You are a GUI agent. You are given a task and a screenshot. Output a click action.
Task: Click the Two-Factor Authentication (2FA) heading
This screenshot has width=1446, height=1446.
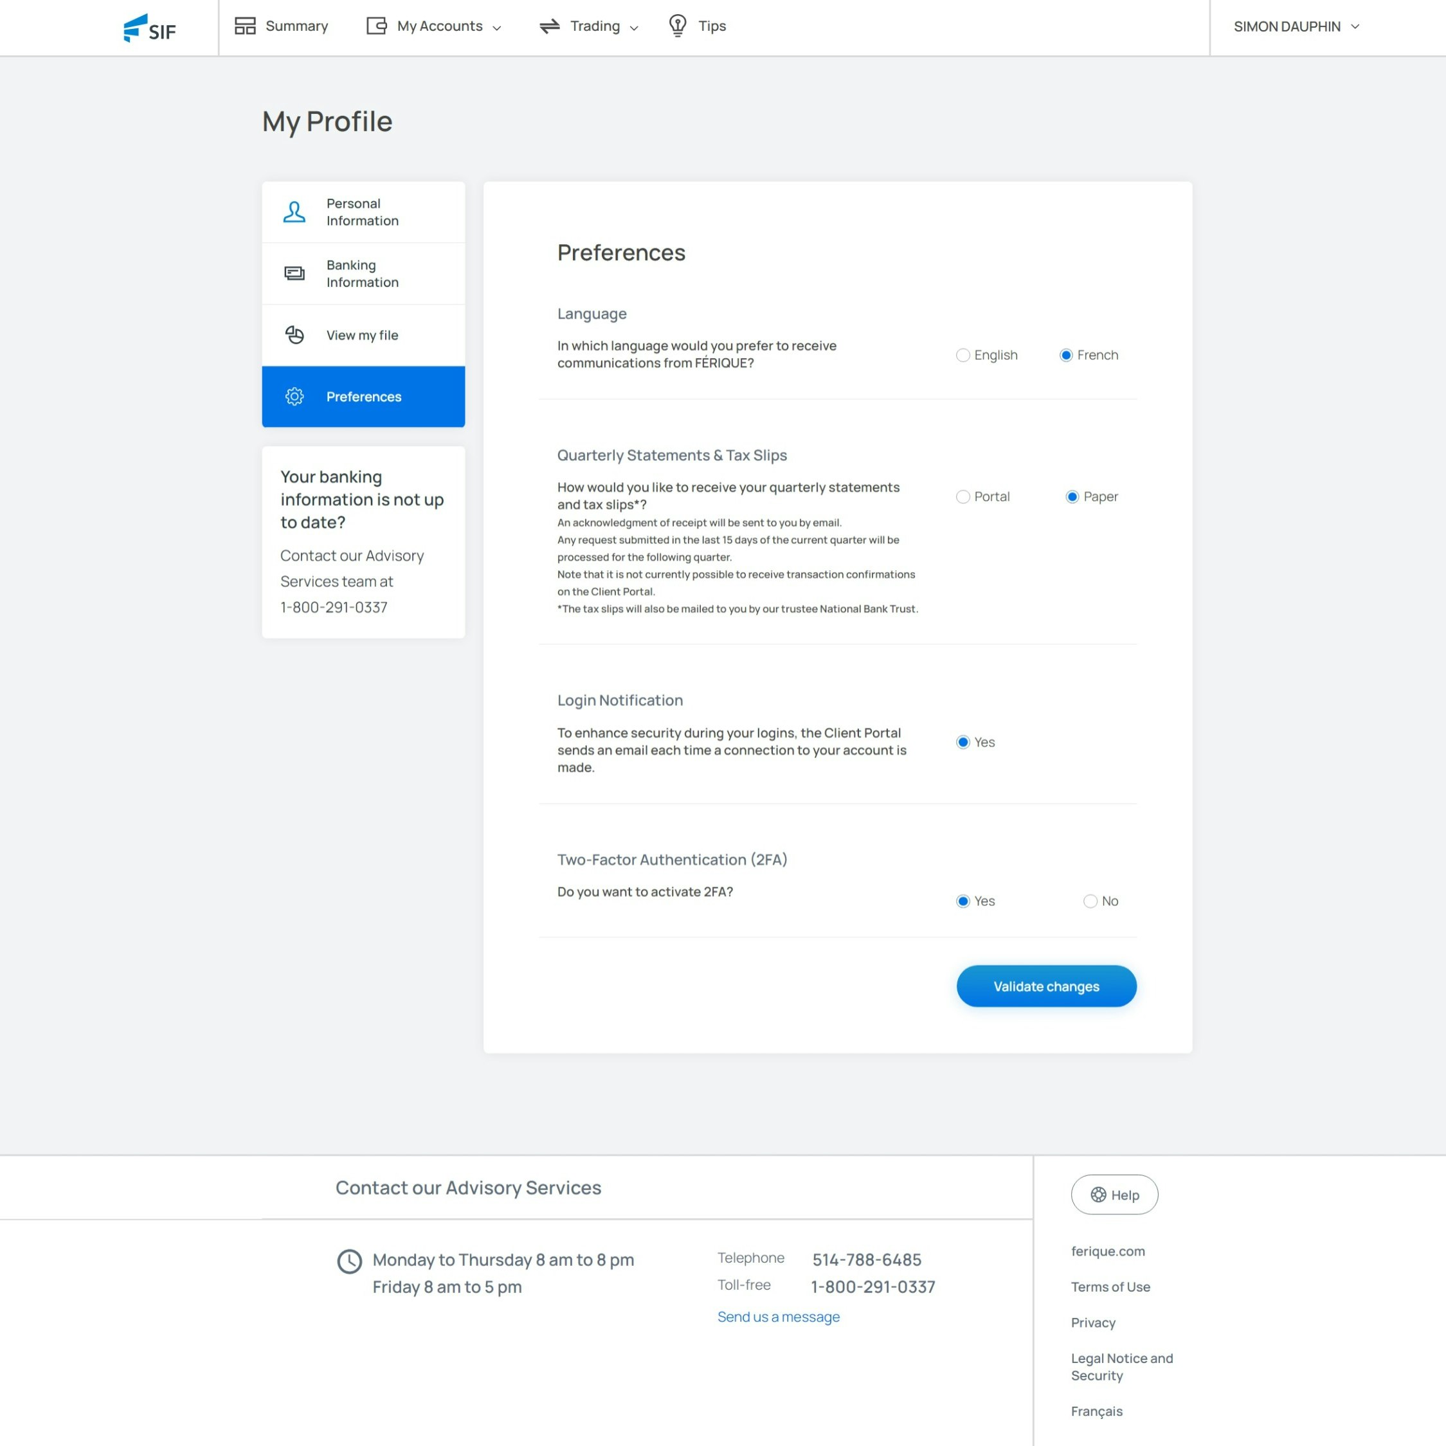tap(672, 859)
